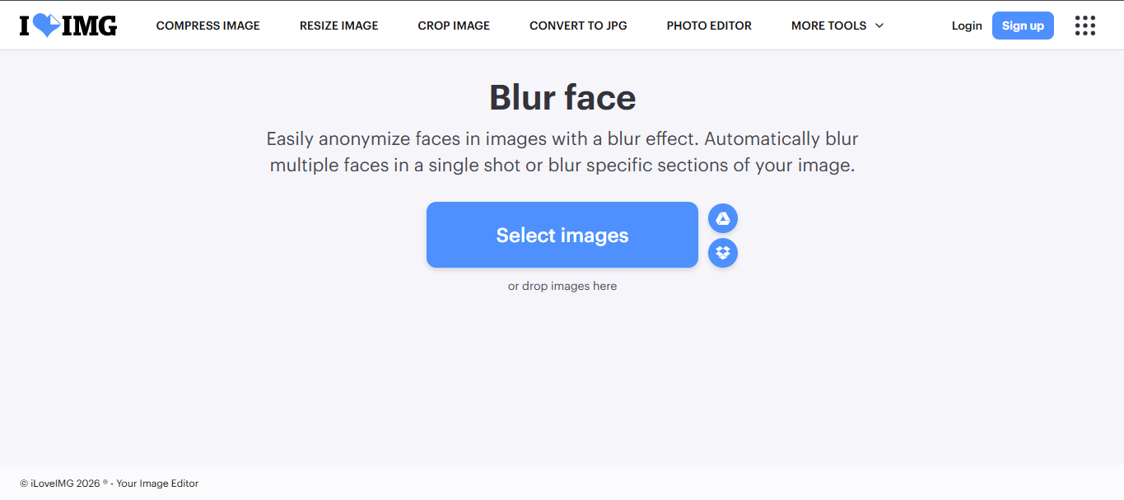Click the '© iLoveIMG 2026' footer copyright

(63, 484)
